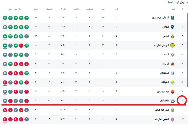Viewport: 189px width, 125px height.
Task: Click the Al Nassr club crest
Action: [172, 36]
